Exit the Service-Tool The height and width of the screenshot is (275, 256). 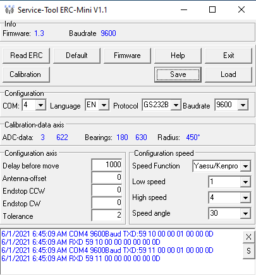click(x=228, y=56)
